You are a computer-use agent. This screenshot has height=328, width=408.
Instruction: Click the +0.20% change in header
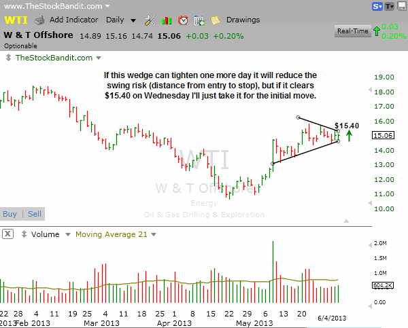[x=228, y=36]
